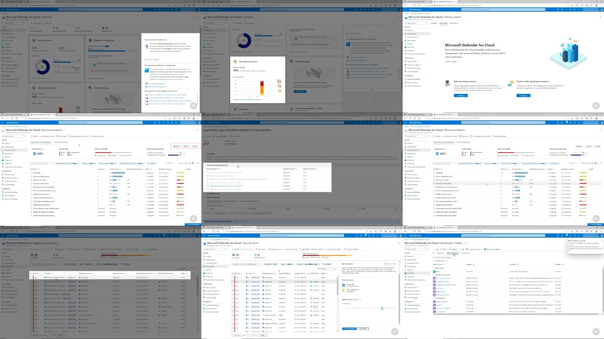Viewport: 604px width, 339px height.
Task: Collapse the Quick start group in Workbooks Gallery
Action: point(434,268)
